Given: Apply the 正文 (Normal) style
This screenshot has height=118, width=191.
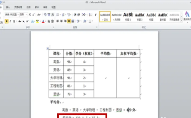Looking at the screenshot, I should pos(105,16).
